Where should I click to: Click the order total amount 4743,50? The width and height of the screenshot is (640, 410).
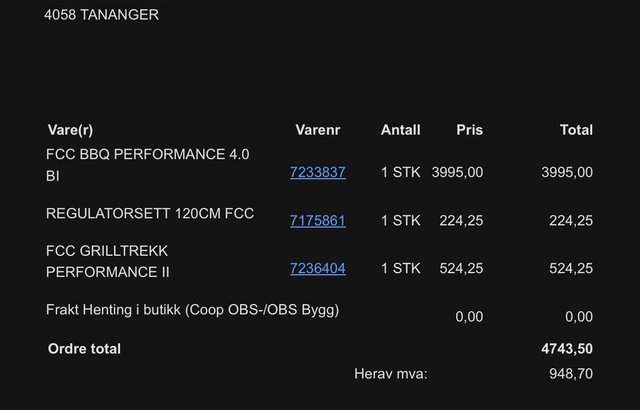click(567, 349)
